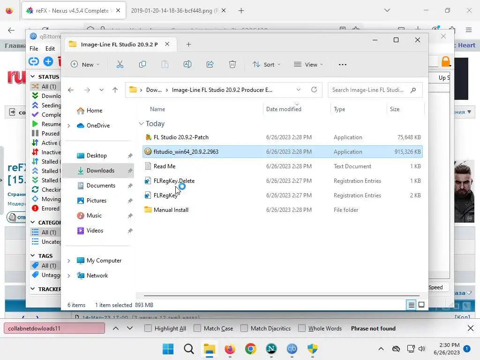The height and width of the screenshot is (360, 480).
Task: Open the New dropdown in Explorer
Action: click(x=85, y=64)
